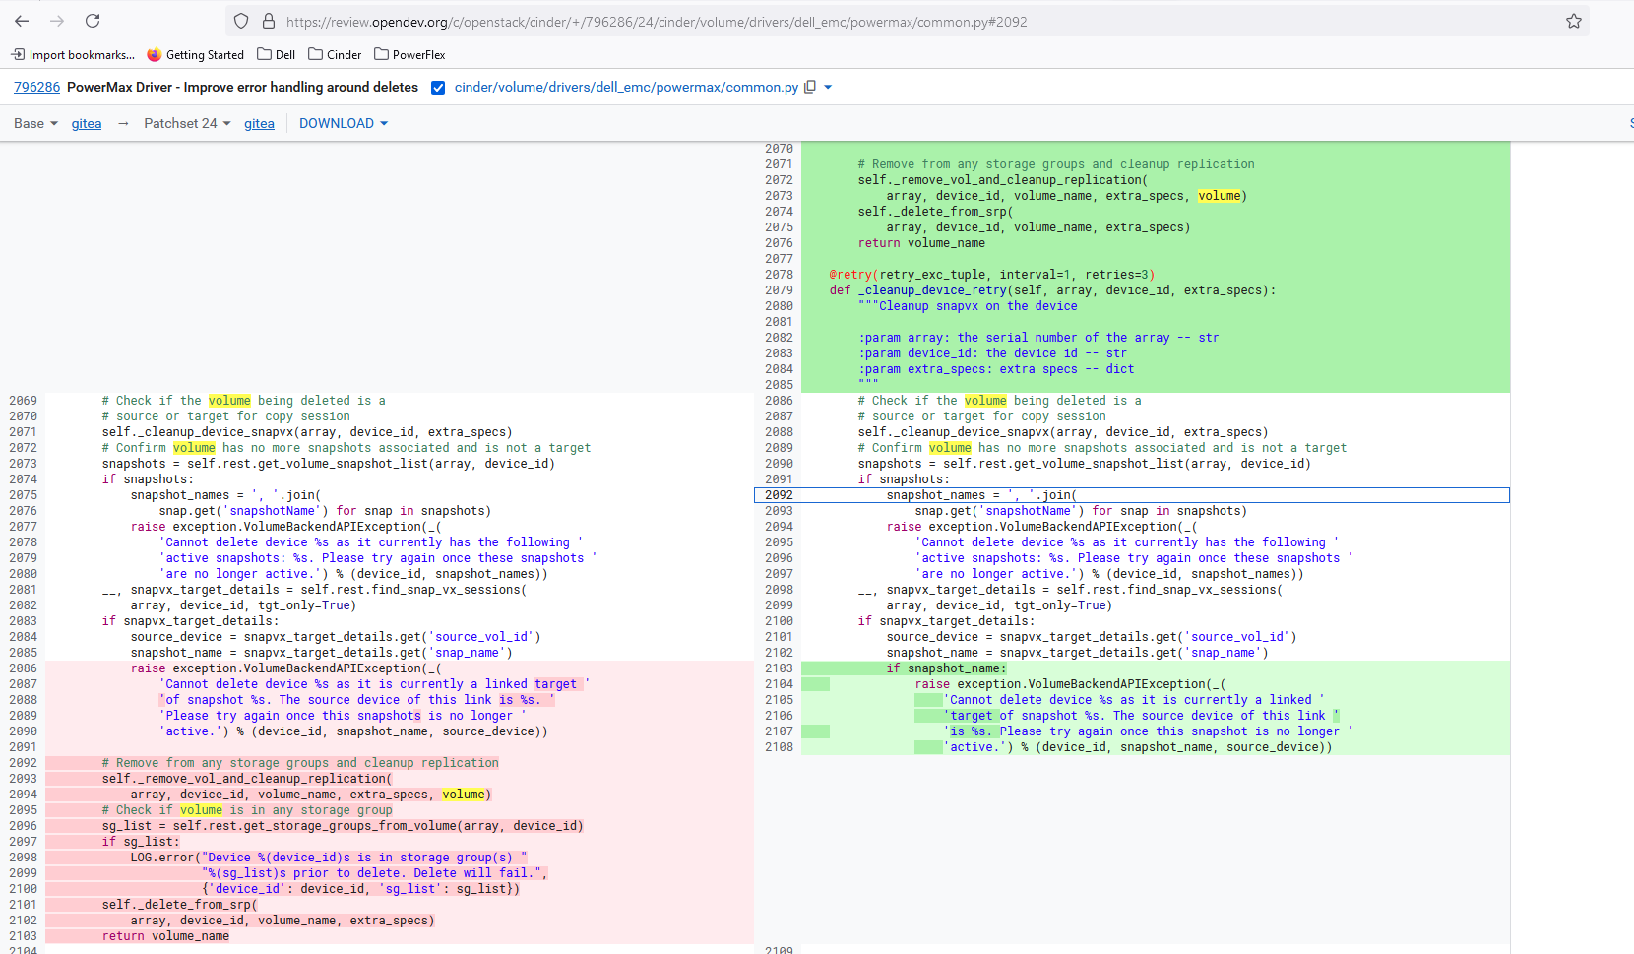Image resolution: width=1634 pixels, height=954 pixels.
Task: Click the padlock site security icon
Action: (x=268, y=21)
